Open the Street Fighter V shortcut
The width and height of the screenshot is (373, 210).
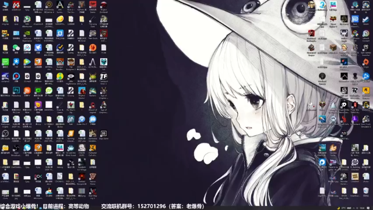tap(333, 21)
